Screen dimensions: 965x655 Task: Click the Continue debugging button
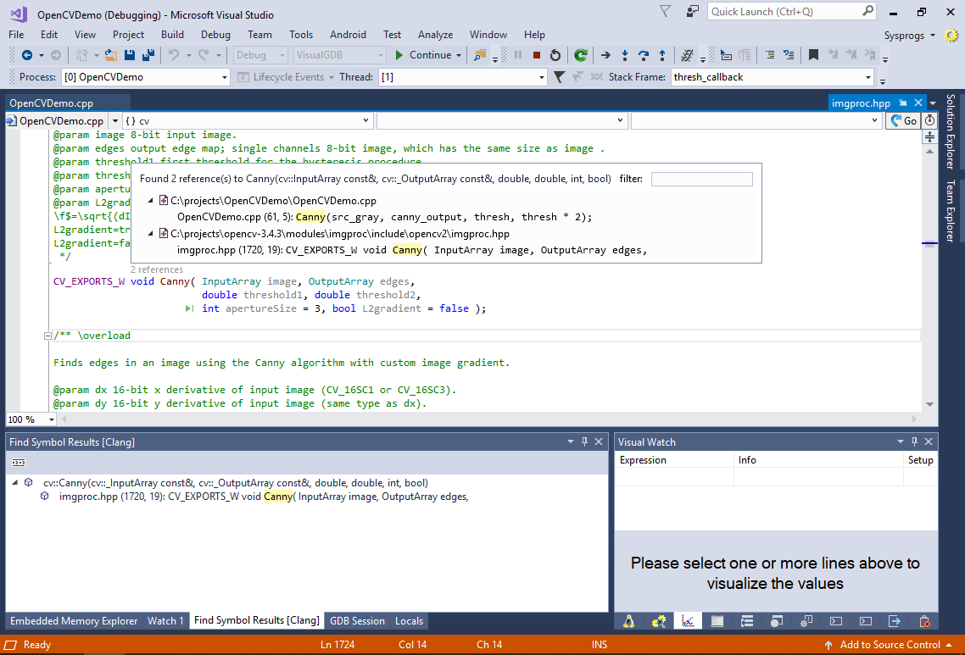pyautogui.click(x=423, y=55)
